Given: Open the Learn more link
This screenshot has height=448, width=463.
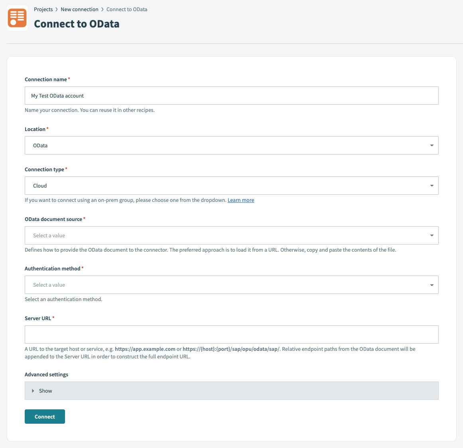Looking at the screenshot, I should 240,200.
